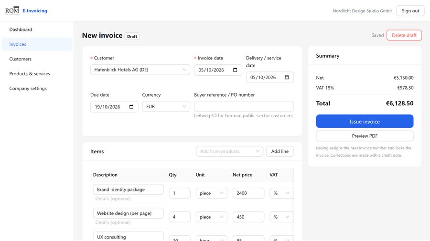Click the RQM logo icon
This screenshot has height=241, width=430.
click(12, 10)
